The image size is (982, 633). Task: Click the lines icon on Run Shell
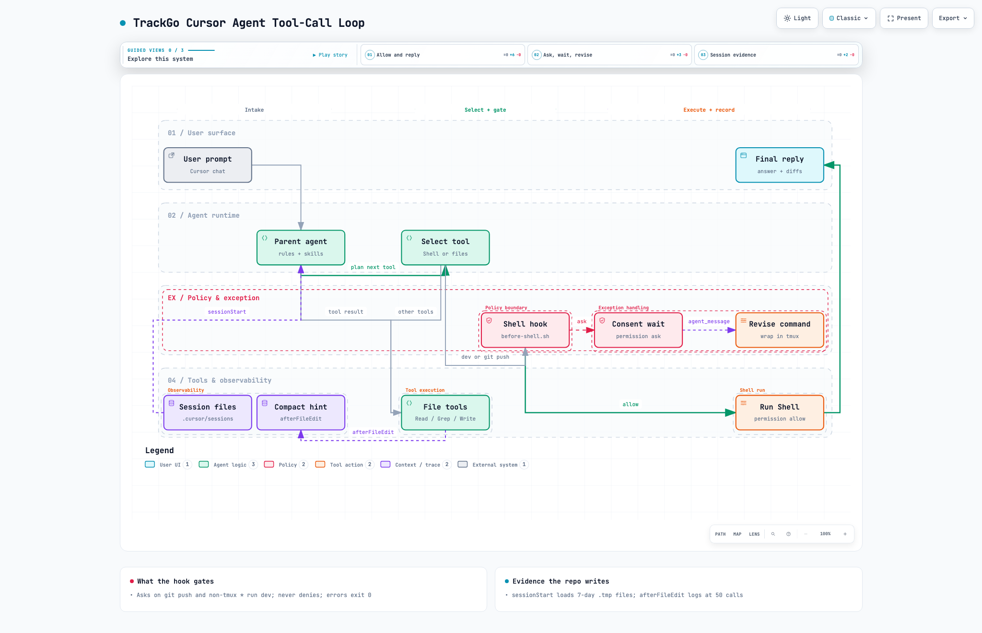[x=744, y=403]
